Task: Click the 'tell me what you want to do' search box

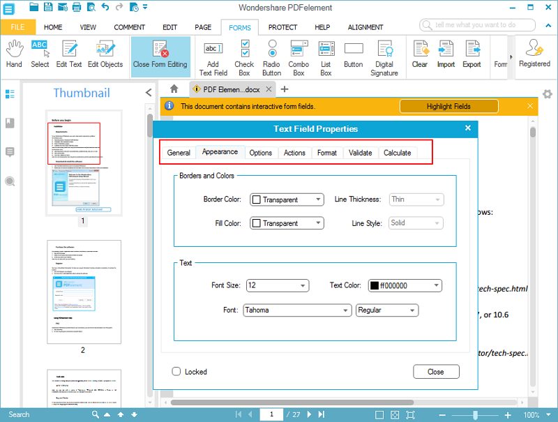Action: click(477, 25)
